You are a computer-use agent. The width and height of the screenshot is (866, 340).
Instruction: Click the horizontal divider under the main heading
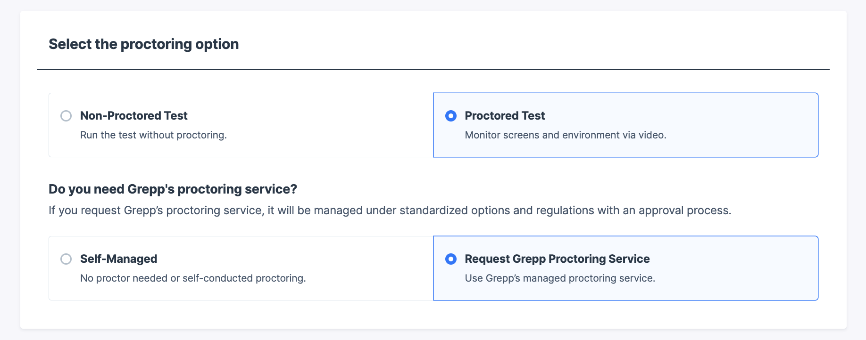pyautogui.click(x=433, y=70)
